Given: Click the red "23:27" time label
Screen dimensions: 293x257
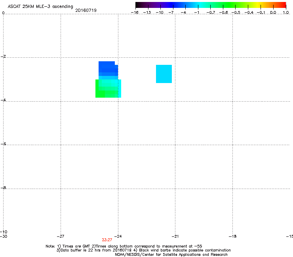Looking at the screenshot, I should [x=107, y=240].
